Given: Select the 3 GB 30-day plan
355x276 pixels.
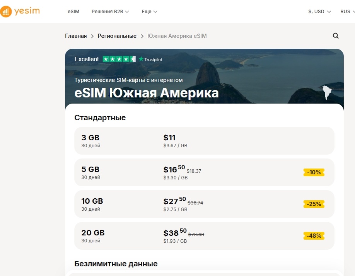Looking at the screenshot, I should click(x=204, y=141).
